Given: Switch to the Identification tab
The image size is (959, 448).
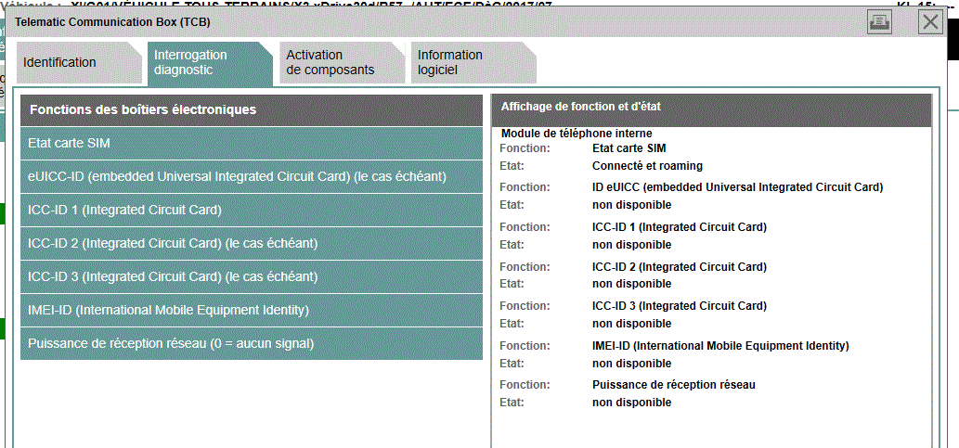Looking at the screenshot, I should click(60, 63).
